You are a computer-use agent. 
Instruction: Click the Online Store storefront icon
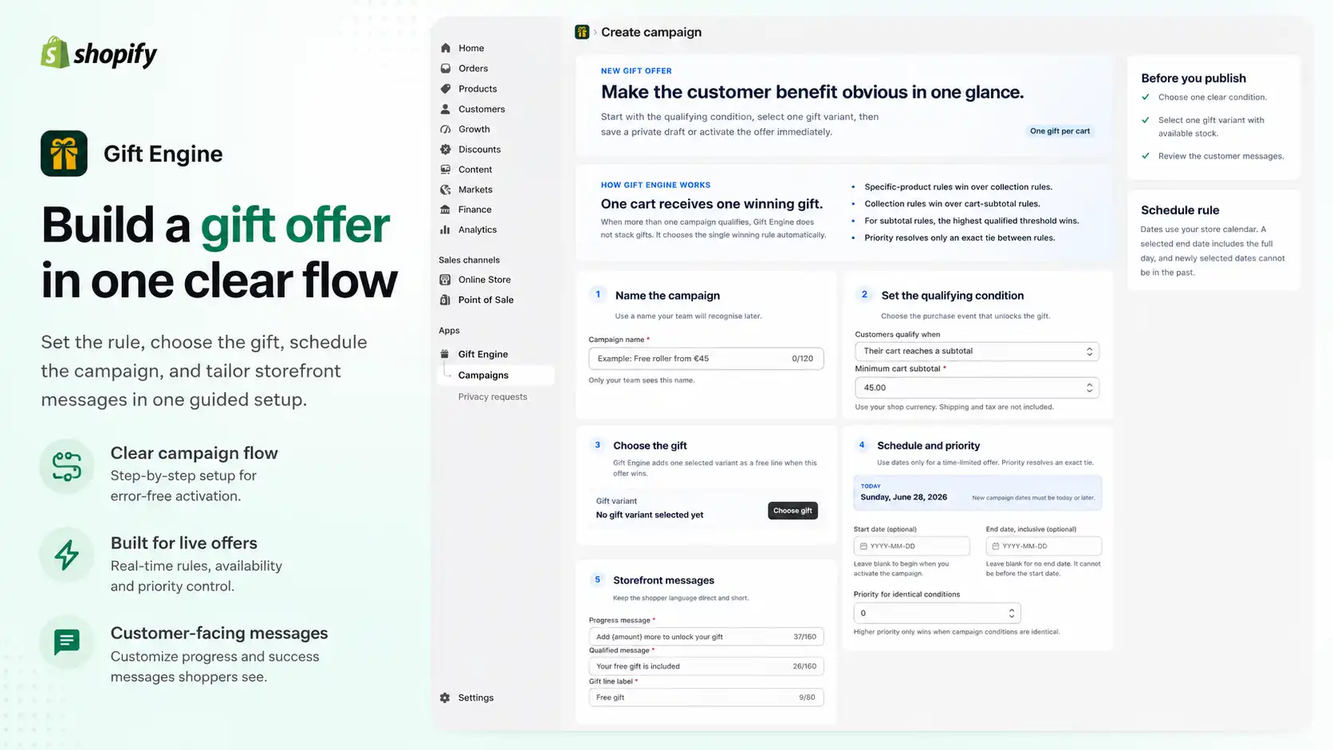446,280
